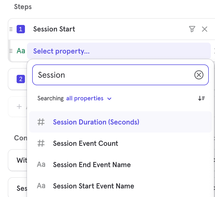The height and width of the screenshot is (197, 215).
Task: Choose Session Event Count from the list
Action: click(85, 143)
